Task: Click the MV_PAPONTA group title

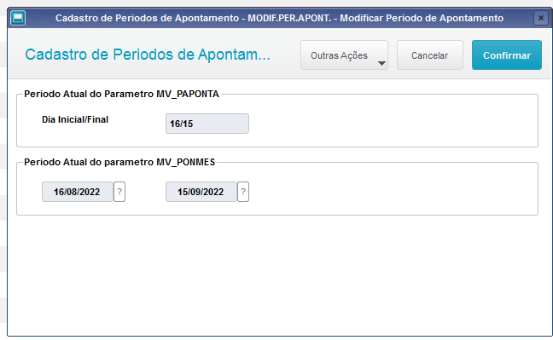Action: (x=121, y=94)
